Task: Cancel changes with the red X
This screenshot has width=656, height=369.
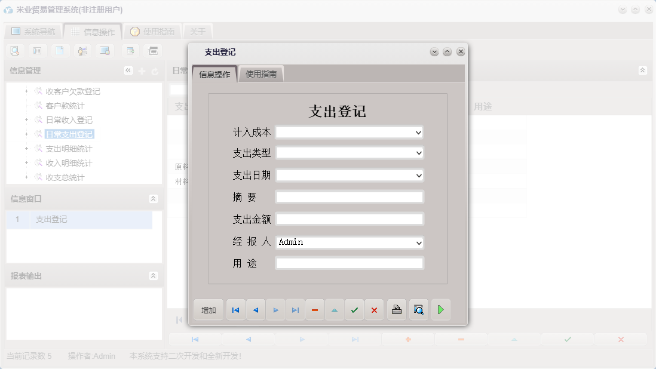Action: click(x=374, y=309)
